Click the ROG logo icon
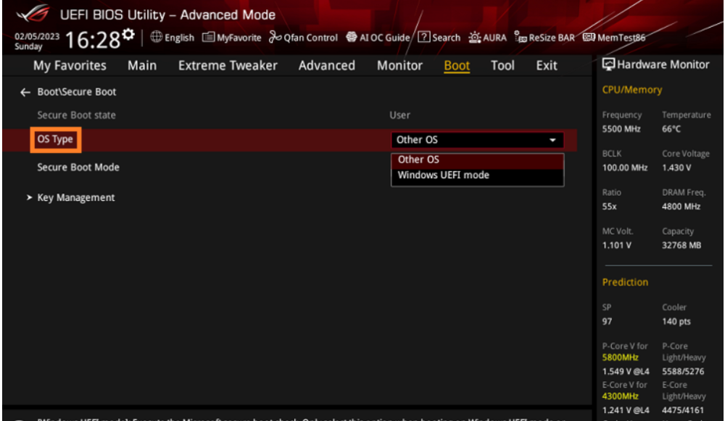 click(33, 13)
